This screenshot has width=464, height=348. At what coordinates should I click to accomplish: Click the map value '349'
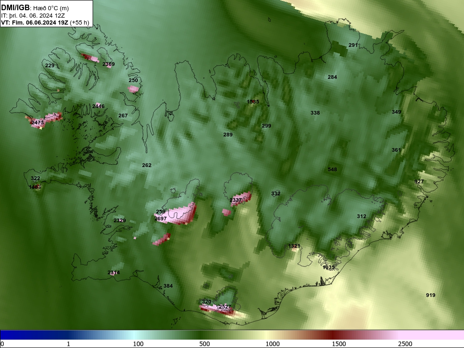(x=396, y=112)
